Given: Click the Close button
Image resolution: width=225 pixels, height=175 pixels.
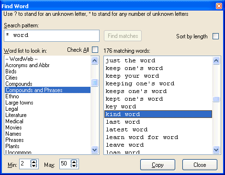Looking at the screenshot, I should (x=200, y=165).
